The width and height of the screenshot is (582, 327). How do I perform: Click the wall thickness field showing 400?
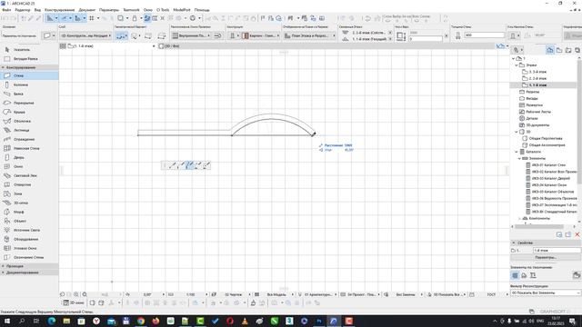pyautogui.click(x=484, y=35)
